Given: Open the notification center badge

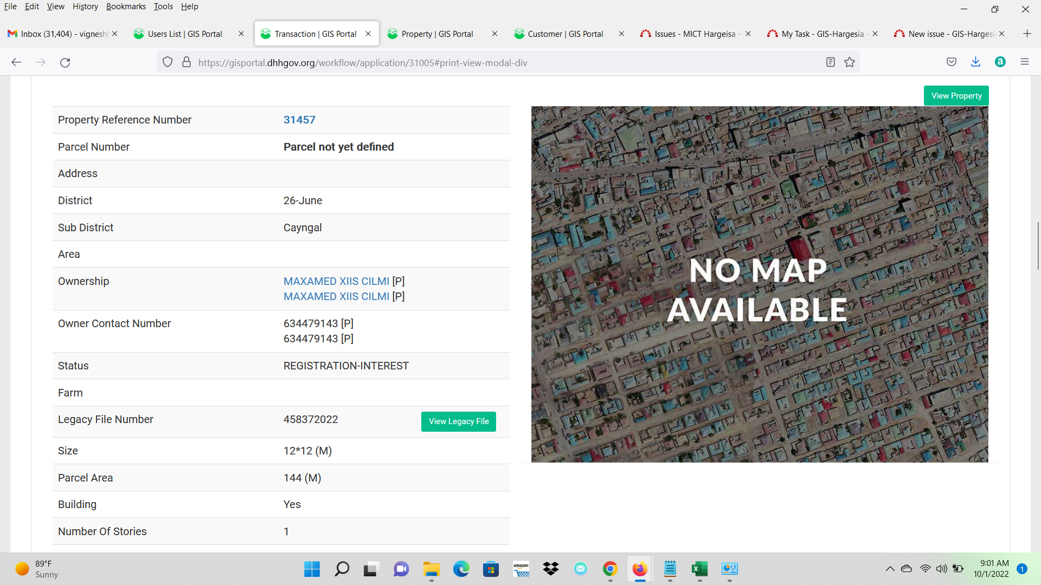Looking at the screenshot, I should tap(1022, 569).
